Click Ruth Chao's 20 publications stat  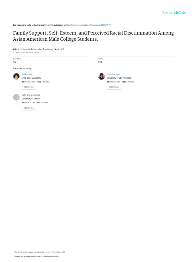(x=29, y=103)
